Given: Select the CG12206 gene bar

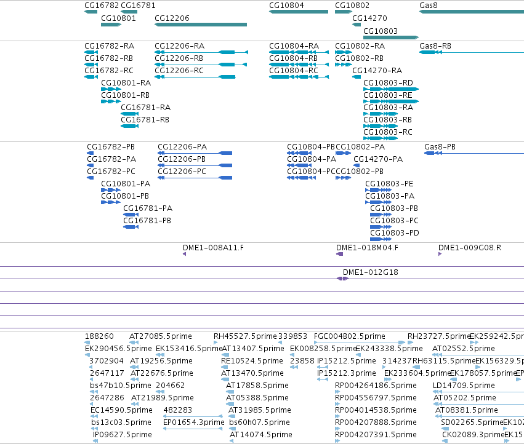Looking at the screenshot, I should pyautogui.click(x=201, y=25).
